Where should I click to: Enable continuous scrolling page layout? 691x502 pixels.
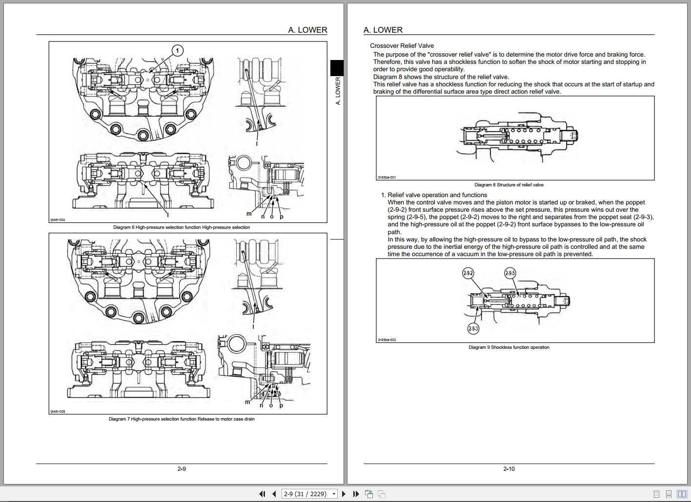(x=669, y=494)
